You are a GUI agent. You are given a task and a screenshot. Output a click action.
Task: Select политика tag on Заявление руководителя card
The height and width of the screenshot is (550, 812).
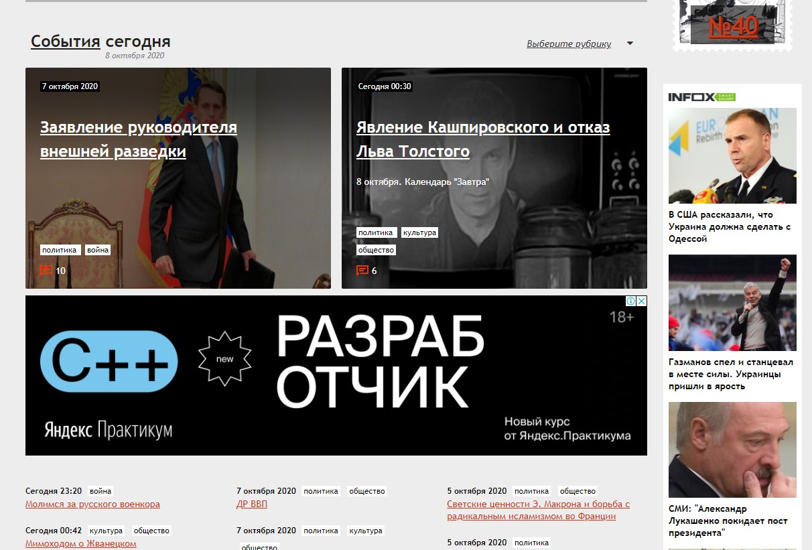(60, 250)
